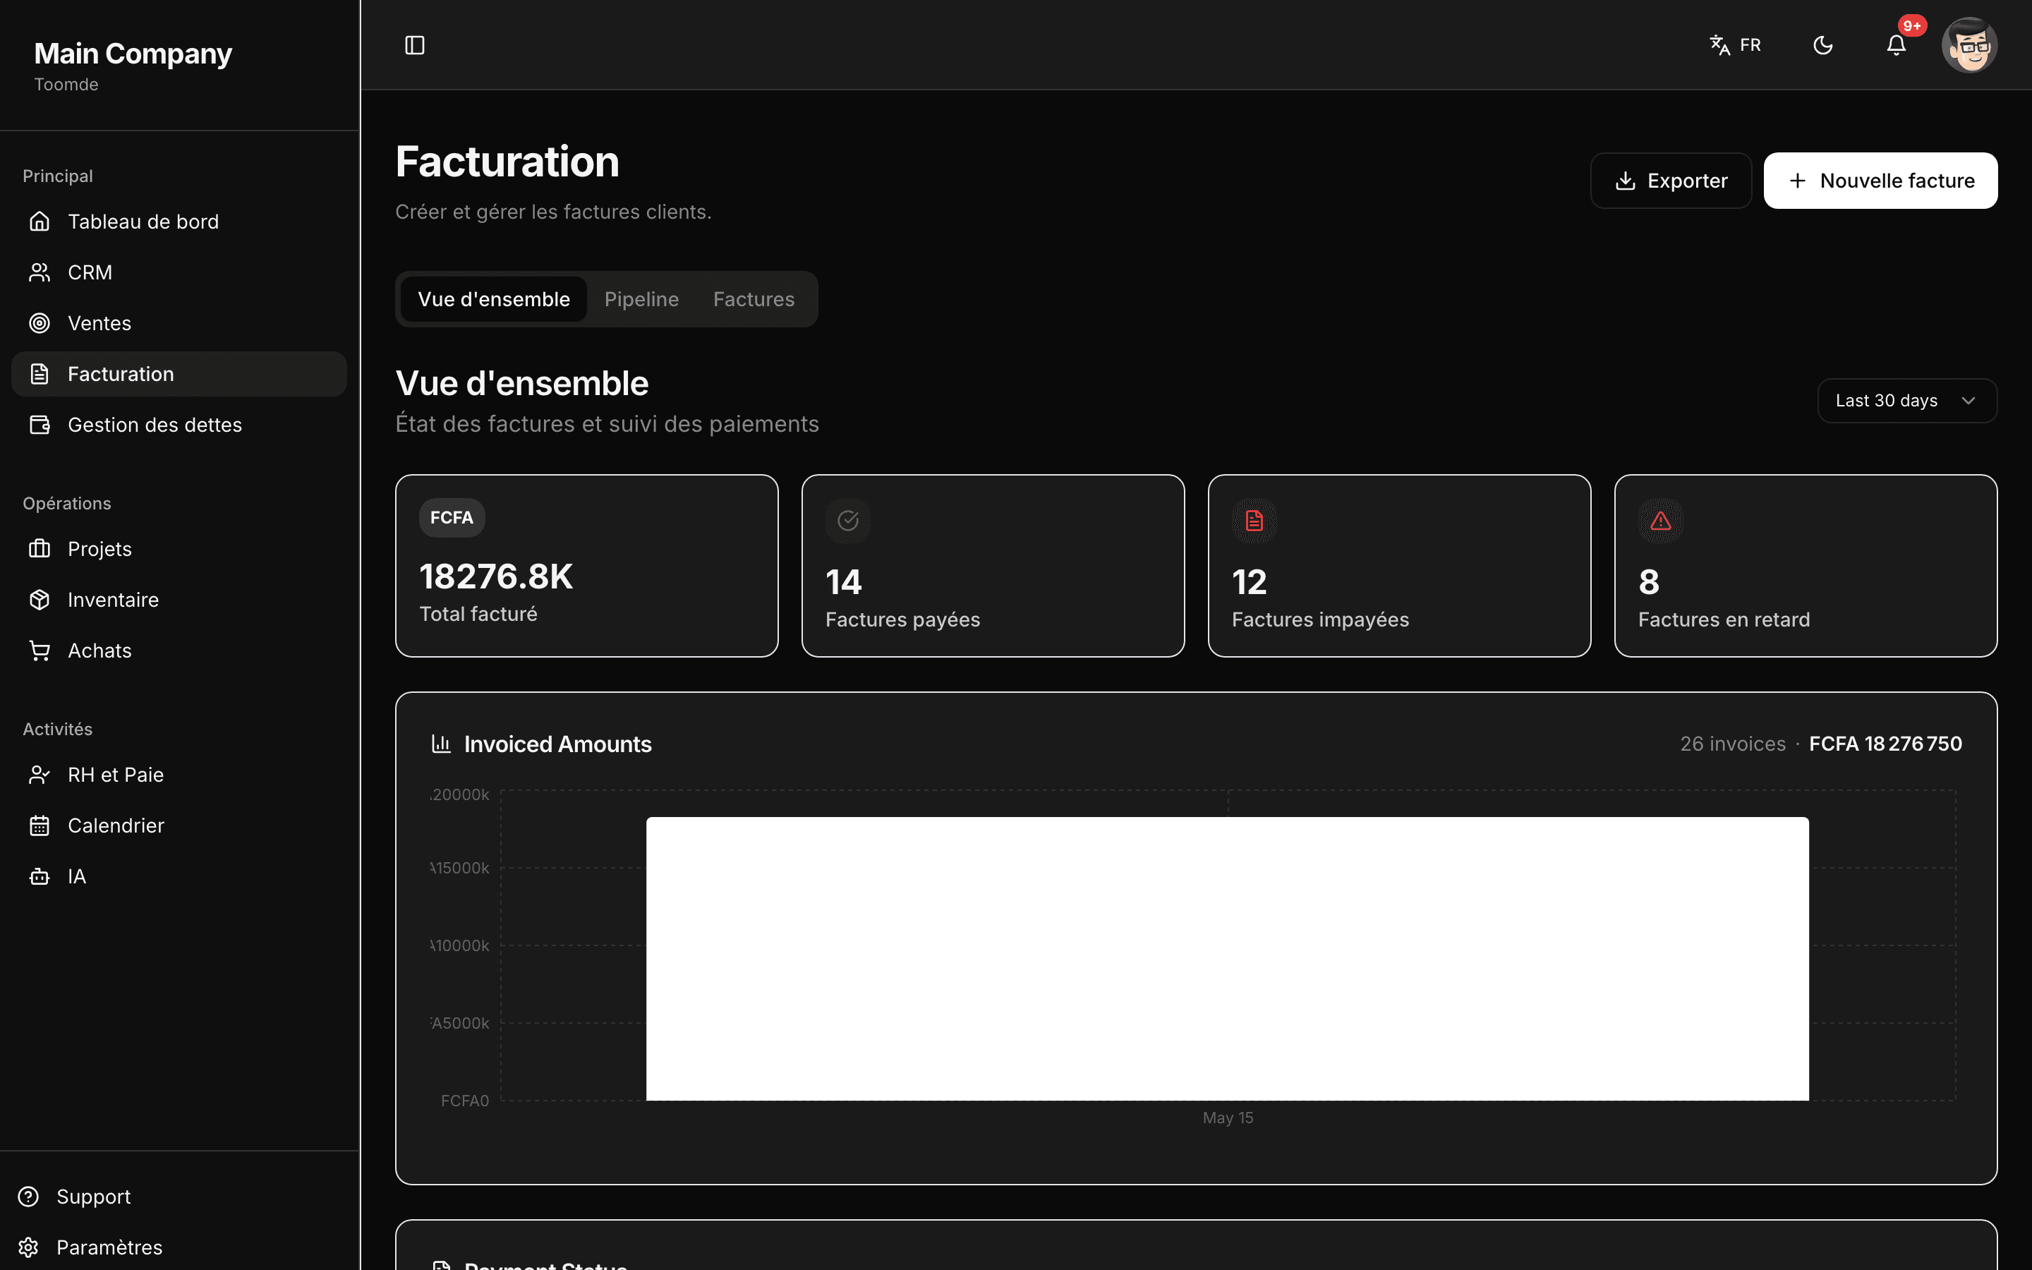2032x1270 pixels.
Task: Click the Factures en retard warning icon
Action: point(1661,521)
